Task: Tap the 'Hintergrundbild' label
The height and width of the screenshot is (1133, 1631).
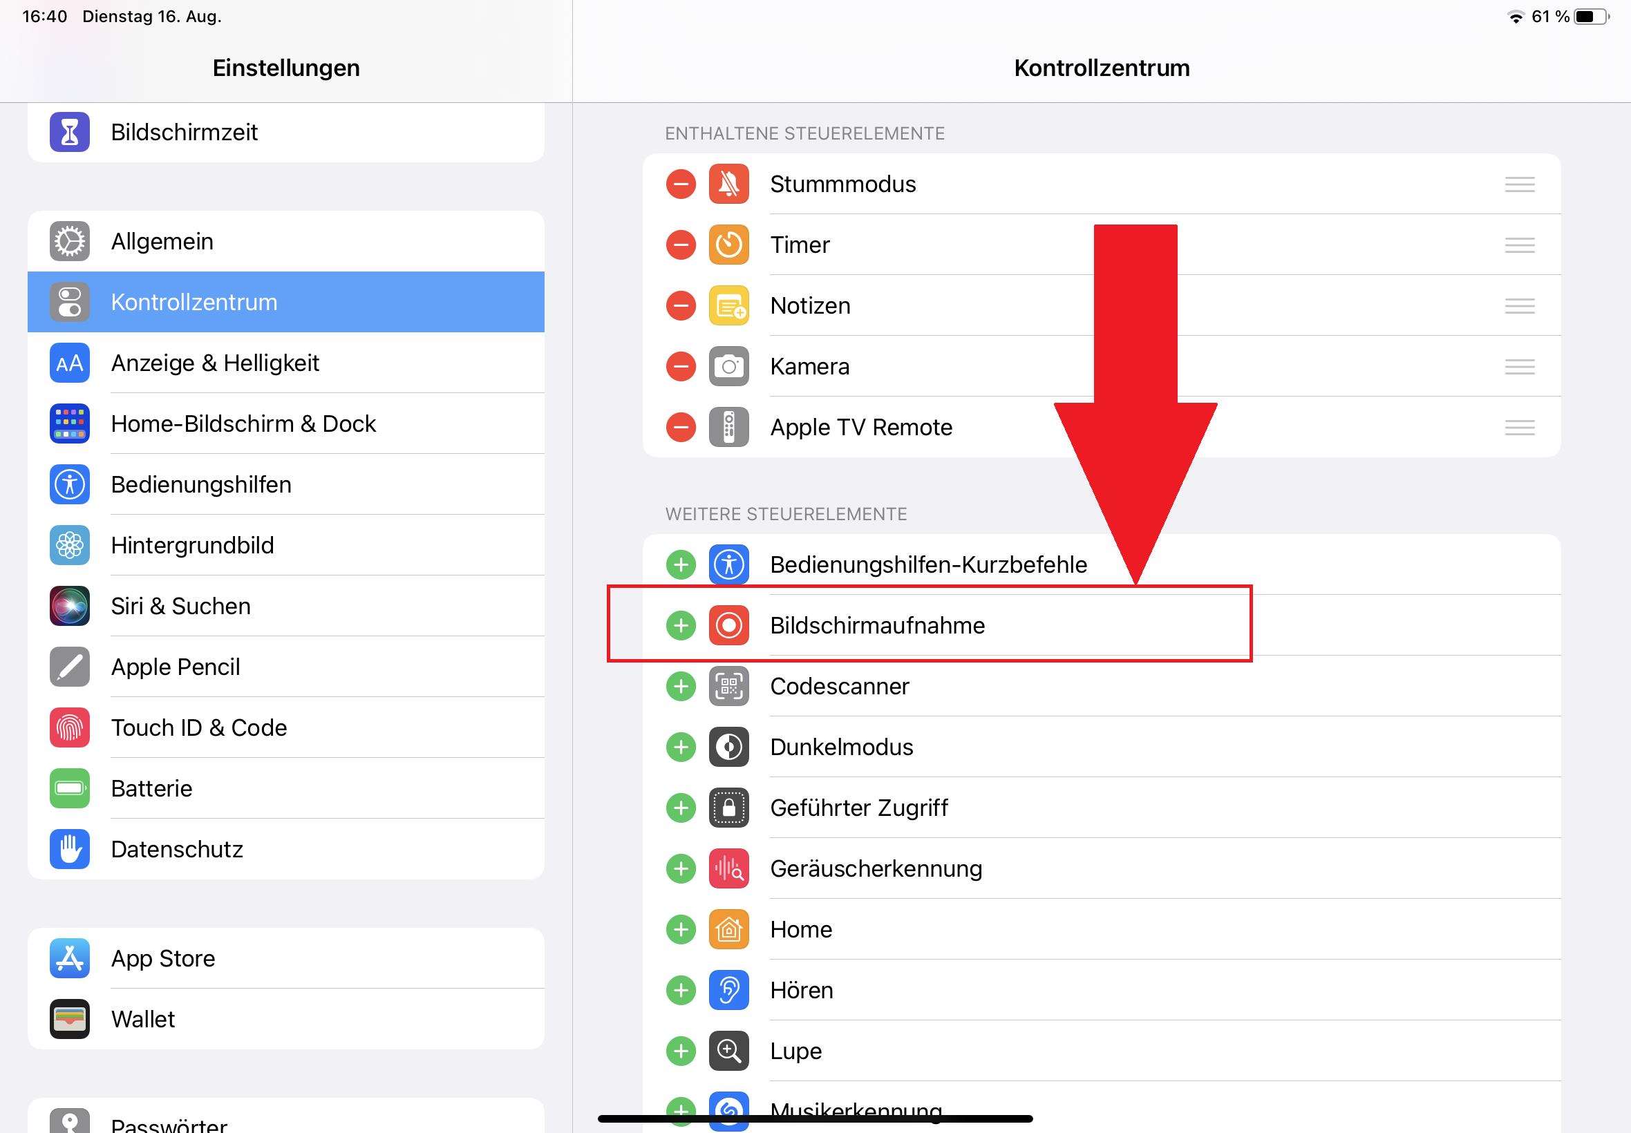Action: coord(192,545)
